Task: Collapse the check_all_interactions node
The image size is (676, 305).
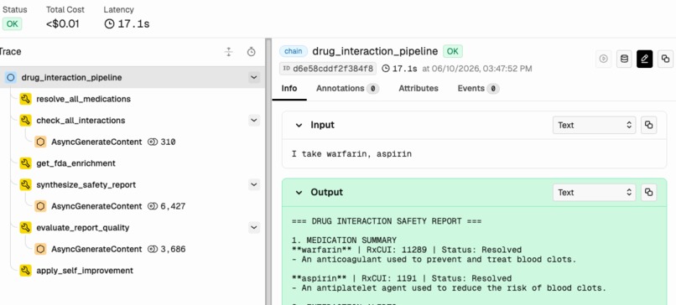Action: tap(254, 121)
